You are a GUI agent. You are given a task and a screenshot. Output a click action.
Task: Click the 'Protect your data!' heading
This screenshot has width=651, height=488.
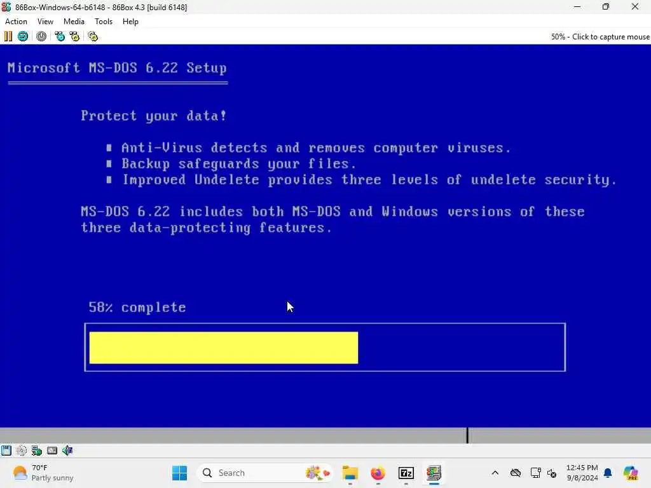[154, 116]
